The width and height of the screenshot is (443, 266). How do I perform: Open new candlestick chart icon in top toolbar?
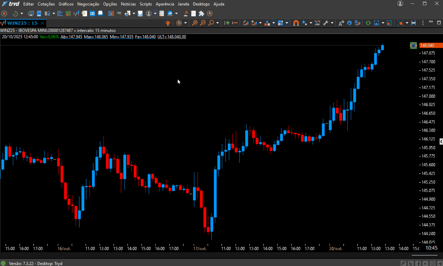(76, 13)
